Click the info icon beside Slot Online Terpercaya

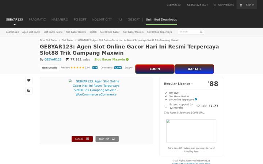[196, 99]
